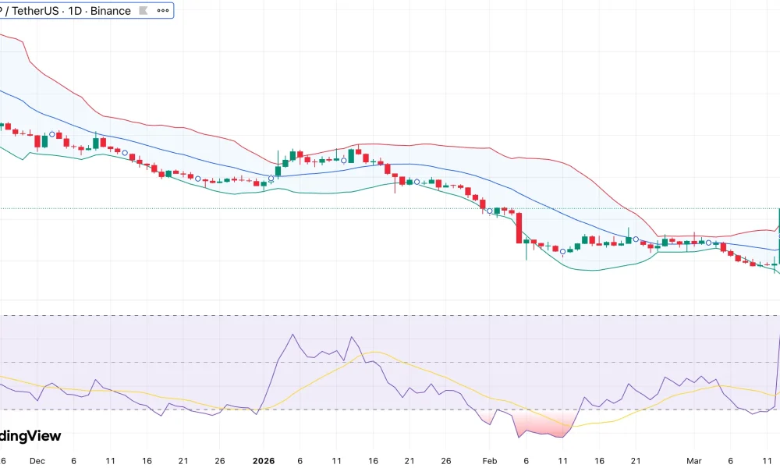Open the three-dots more menu in legend

tap(162, 11)
